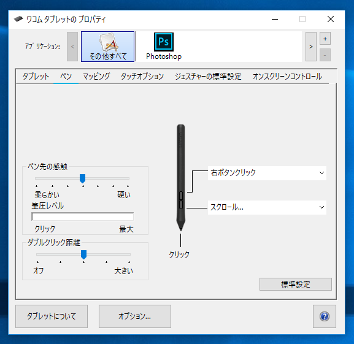Image resolution: width=354 pixels, height=344 pixels.
Task: Add an application with plus button
Action: (325, 39)
